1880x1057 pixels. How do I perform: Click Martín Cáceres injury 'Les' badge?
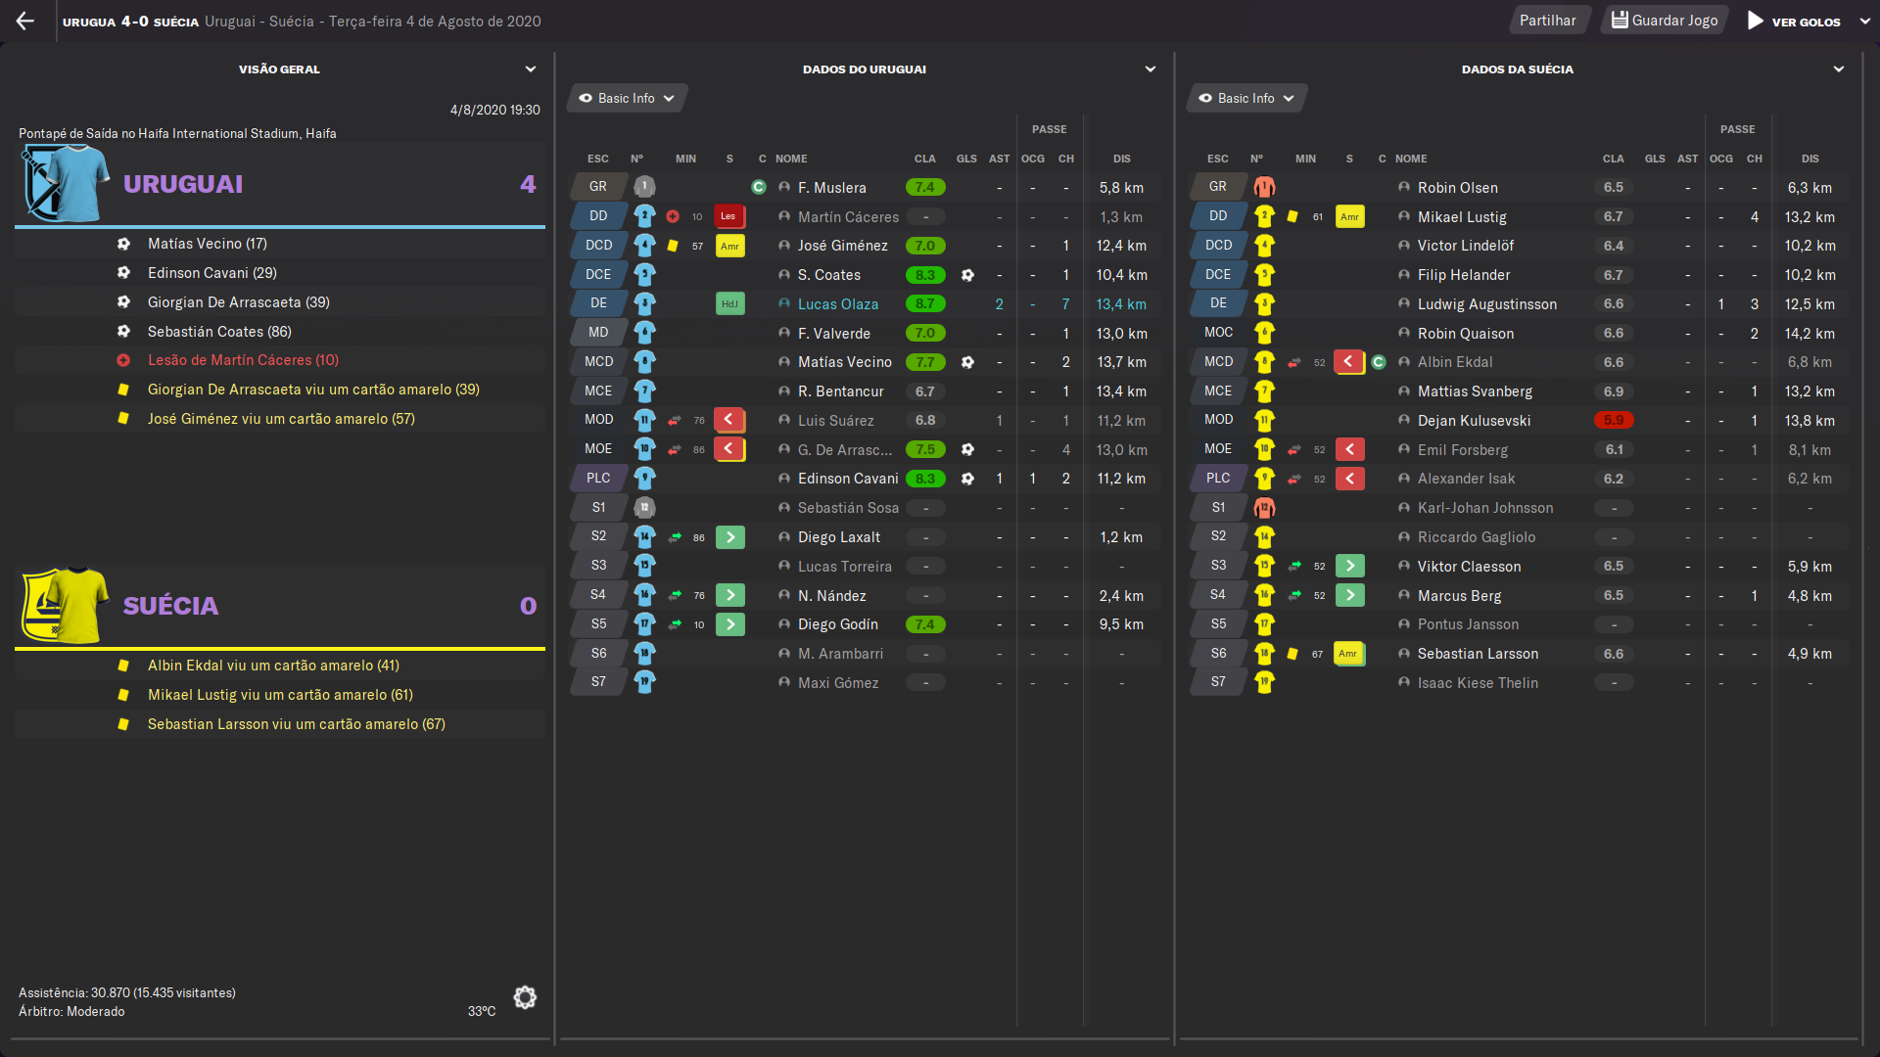click(x=729, y=216)
